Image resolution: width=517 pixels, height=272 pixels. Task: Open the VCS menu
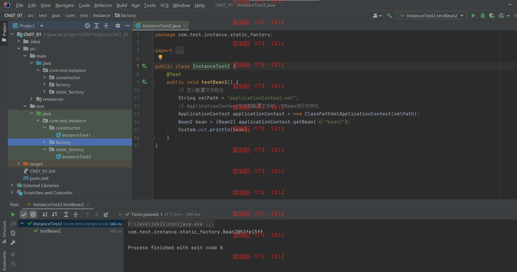pos(164,5)
